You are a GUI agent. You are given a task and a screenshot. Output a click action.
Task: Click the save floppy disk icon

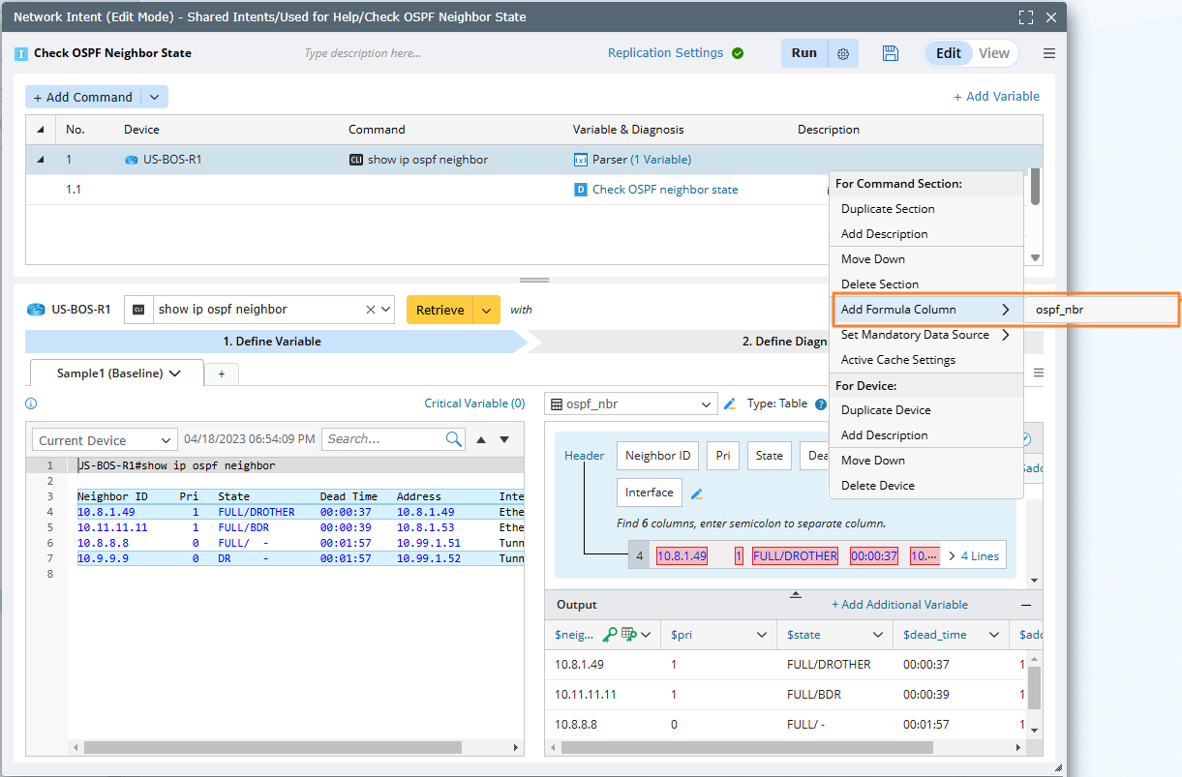891,53
